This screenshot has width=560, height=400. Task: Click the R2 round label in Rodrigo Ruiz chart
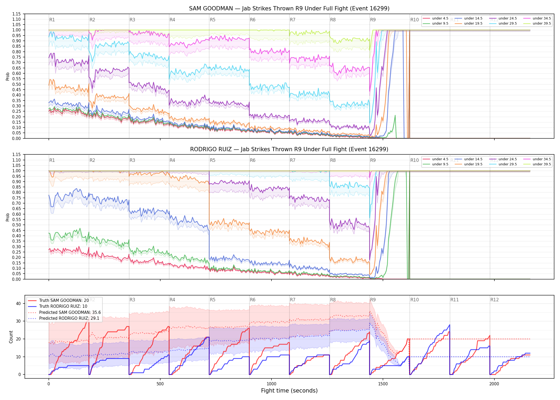(x=92, y=160)
